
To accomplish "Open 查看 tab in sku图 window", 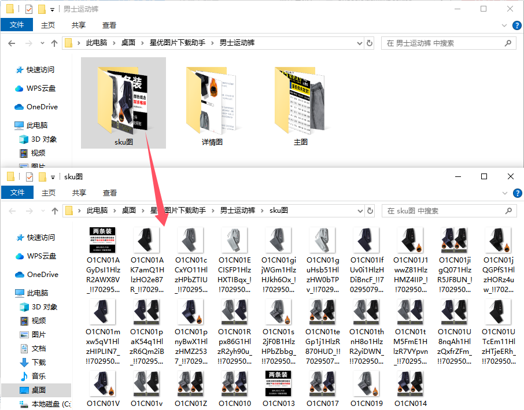I will [110, 193].
